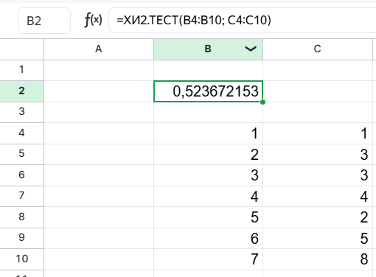The height and width of the screenshot is (277, 376).
Task: Select row 10 header
Action: [x=21, y=259]
